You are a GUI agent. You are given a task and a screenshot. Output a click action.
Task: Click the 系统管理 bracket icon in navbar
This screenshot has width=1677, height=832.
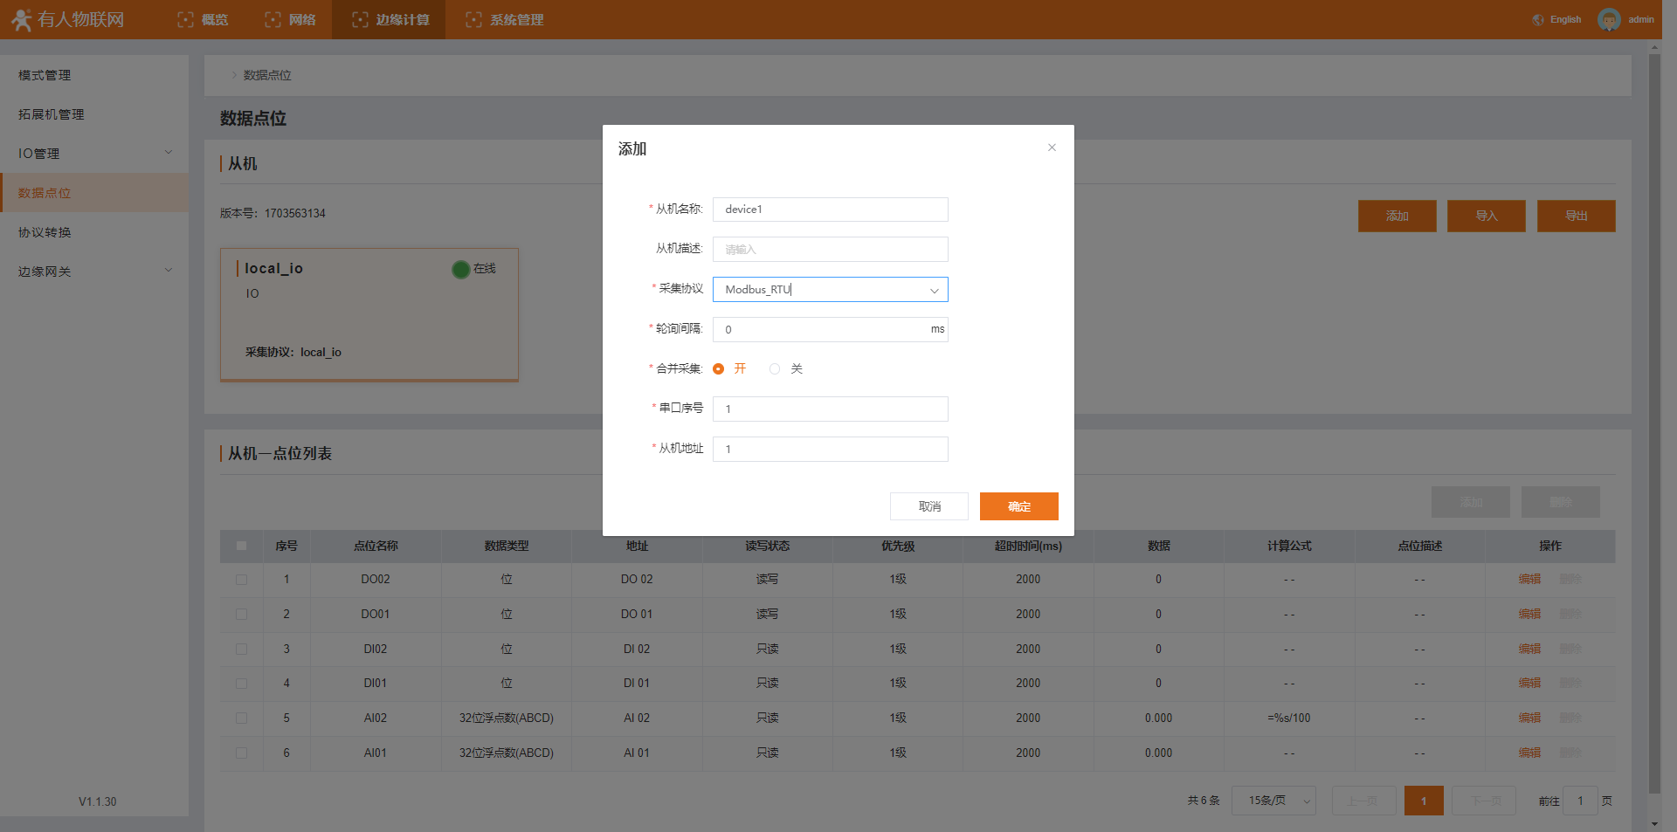pos(473,19)
